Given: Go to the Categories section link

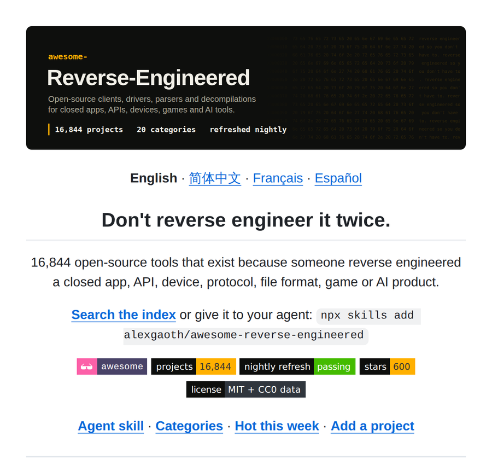Looking at the screenshot, I should coord(189,426).
